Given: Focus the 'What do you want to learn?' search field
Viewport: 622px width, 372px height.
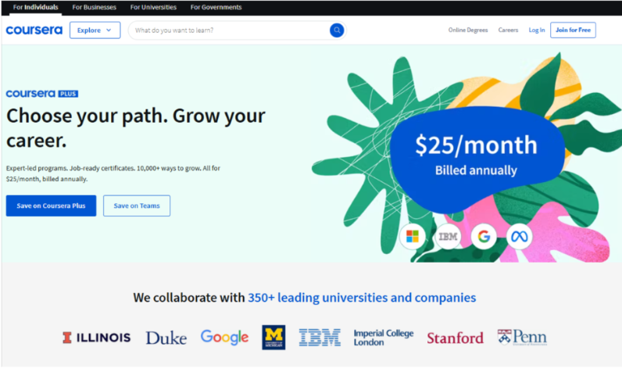Looking at the screenshot, I should [x=238, y=30].
